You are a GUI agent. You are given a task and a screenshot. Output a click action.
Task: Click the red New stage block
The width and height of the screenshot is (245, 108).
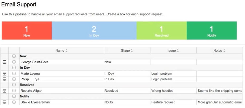[x=27, y=31]
